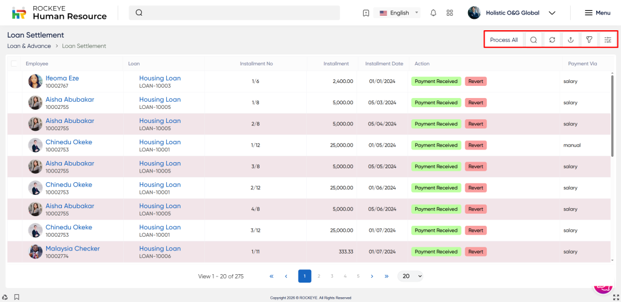The image size is (621, 302).
Task: Tick the select-all checkbox in table header
Action: (x=15, y=64)
